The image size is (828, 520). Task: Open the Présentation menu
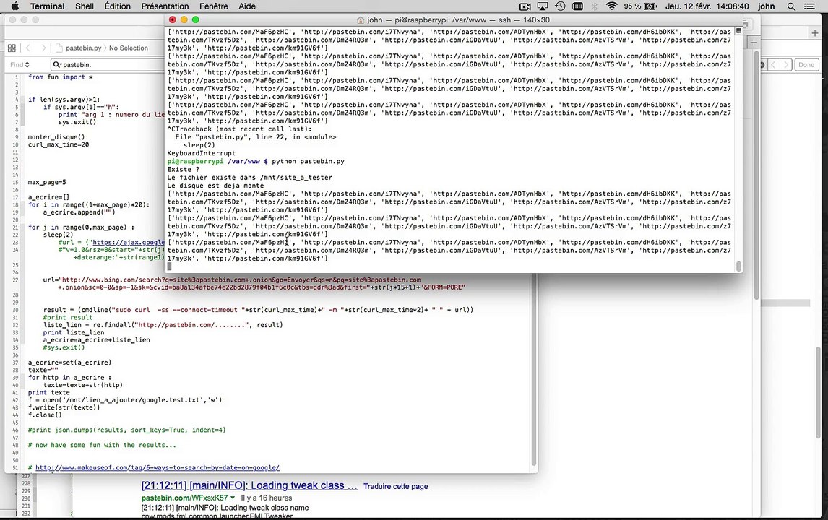[165, 6]
